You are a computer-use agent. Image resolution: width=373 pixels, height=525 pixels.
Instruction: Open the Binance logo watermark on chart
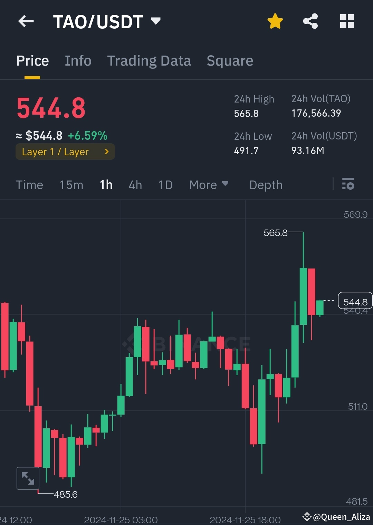186,343
